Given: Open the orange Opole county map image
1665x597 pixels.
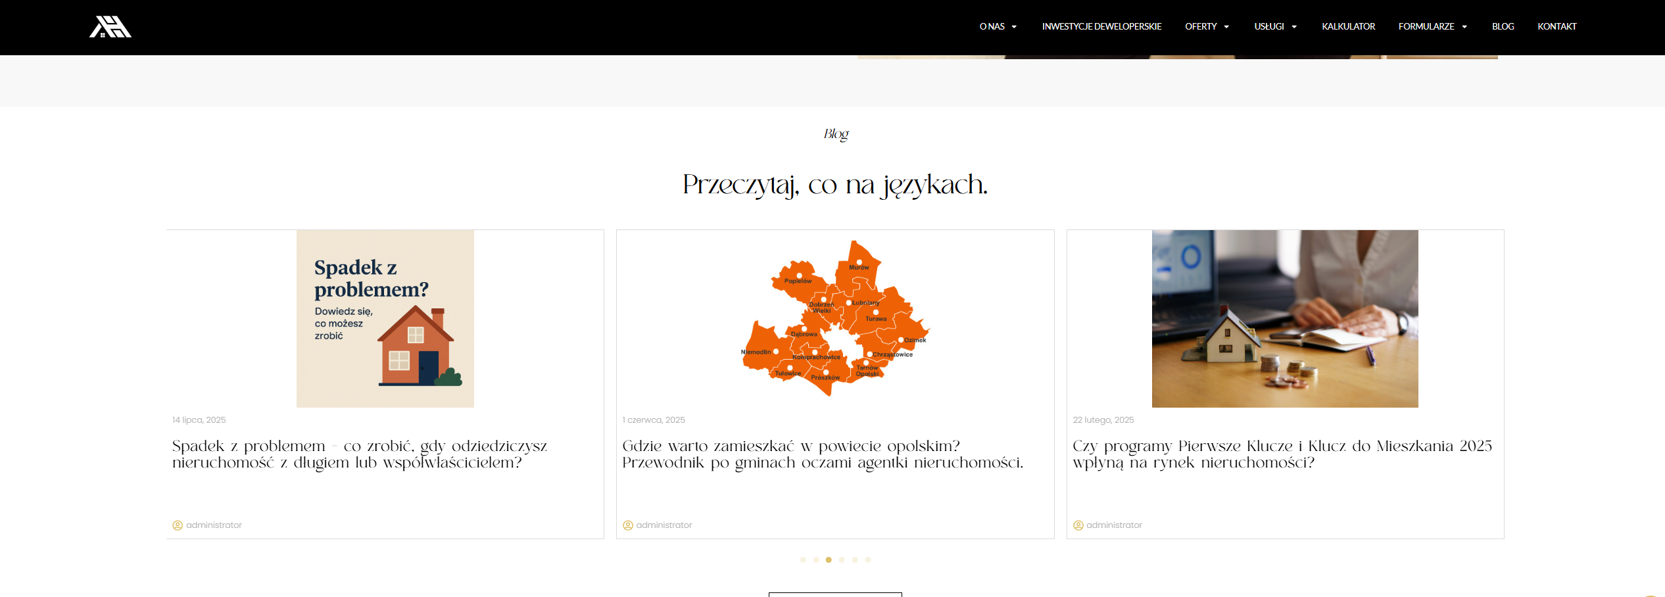Looking at the screenshot, I should 835,319.
